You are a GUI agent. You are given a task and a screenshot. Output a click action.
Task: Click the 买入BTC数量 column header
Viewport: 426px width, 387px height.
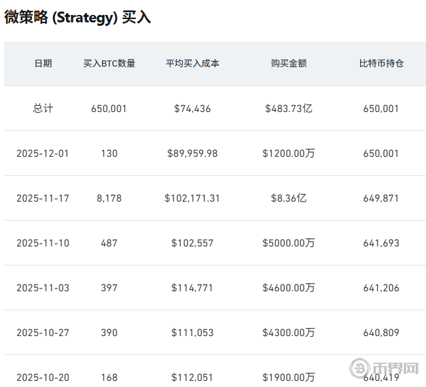point(109,63)
